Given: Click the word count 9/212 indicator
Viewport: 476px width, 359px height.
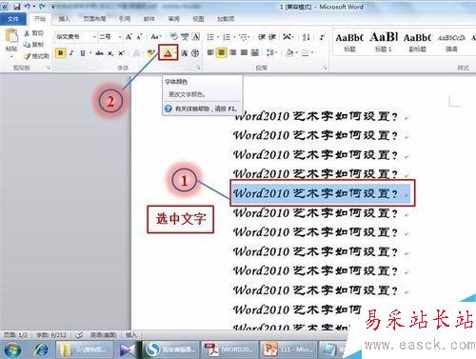Looking at the screenshot, I should 51,334.
